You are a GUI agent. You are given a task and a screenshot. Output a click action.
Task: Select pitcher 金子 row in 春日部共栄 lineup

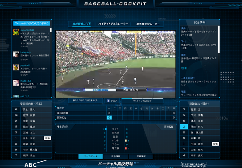pyautogui.click(x=32, y=138)
